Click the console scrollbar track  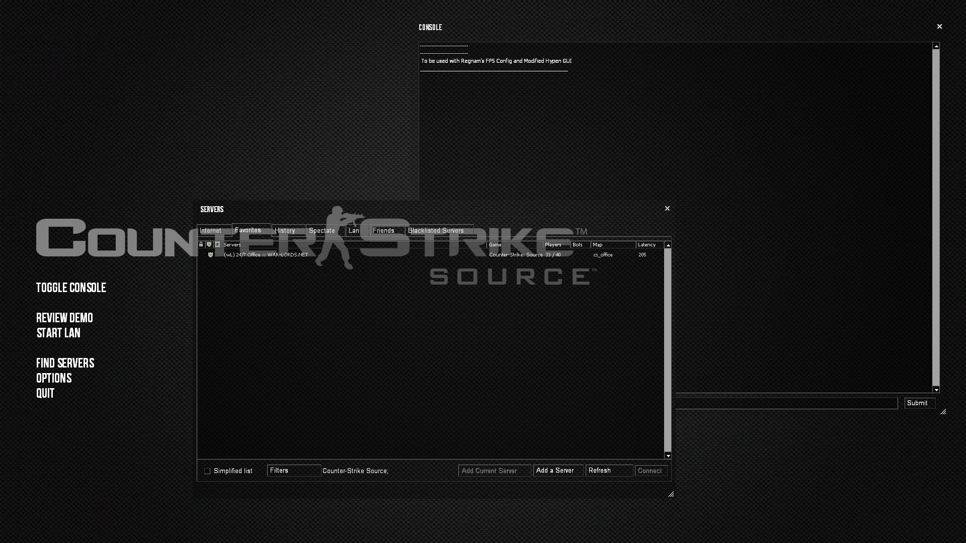(x=936, y=216)
